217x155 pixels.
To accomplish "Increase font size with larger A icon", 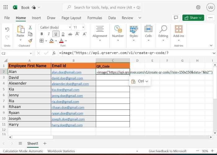I will (77, 34).
